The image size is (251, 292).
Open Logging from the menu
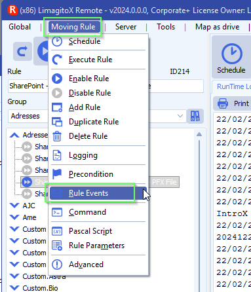(x=98, y=155)
